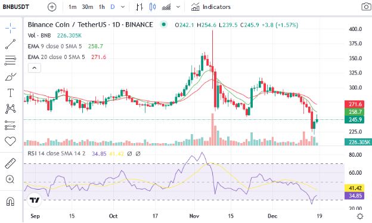The width and height of the screenshot is (372, 223).
Task: Select the text annotation tool
Action: [11, 93]
